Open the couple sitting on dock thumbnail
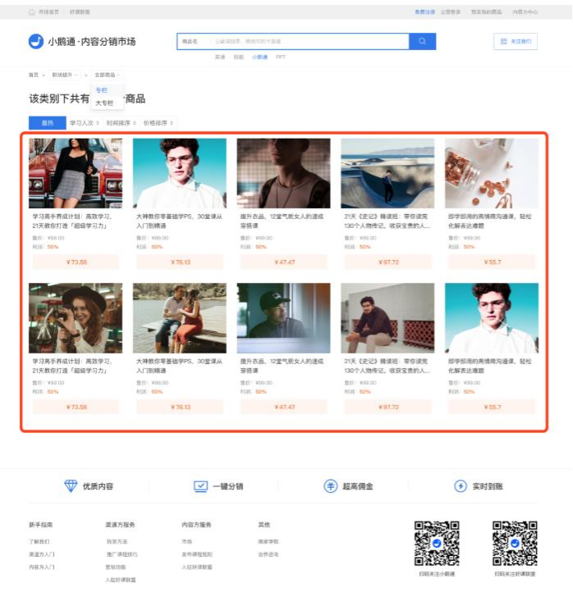The width and height of the screenshot is (573, 606). coord(180,318)
